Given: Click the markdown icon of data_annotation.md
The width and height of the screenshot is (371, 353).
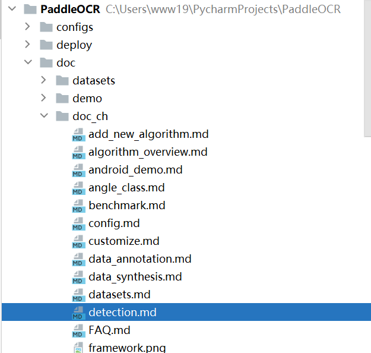Looking at the screenshot, I should pos(78,260).
